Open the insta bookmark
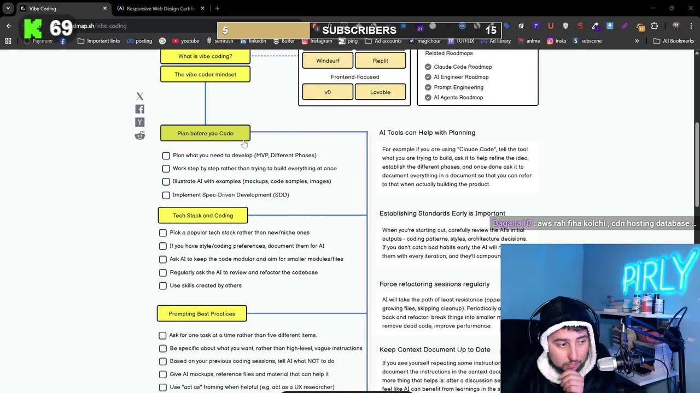The image size is (700, 393). [556, 41]
